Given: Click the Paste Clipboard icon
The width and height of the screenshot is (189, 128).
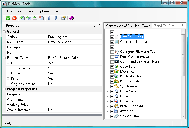Looking at the screenshot, I should [117, 106].
